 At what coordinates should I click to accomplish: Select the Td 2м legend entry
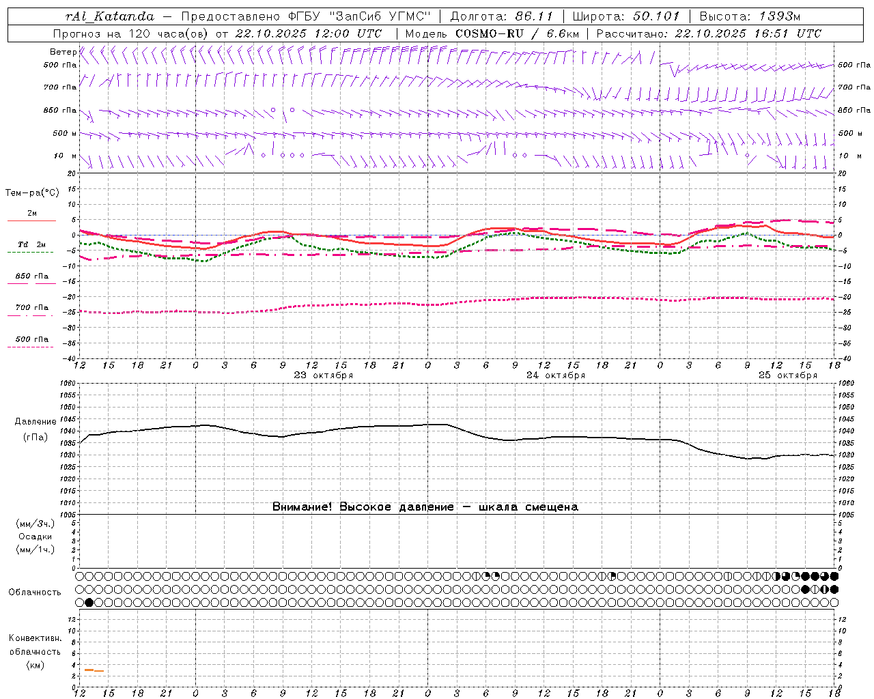click(32, 244)
